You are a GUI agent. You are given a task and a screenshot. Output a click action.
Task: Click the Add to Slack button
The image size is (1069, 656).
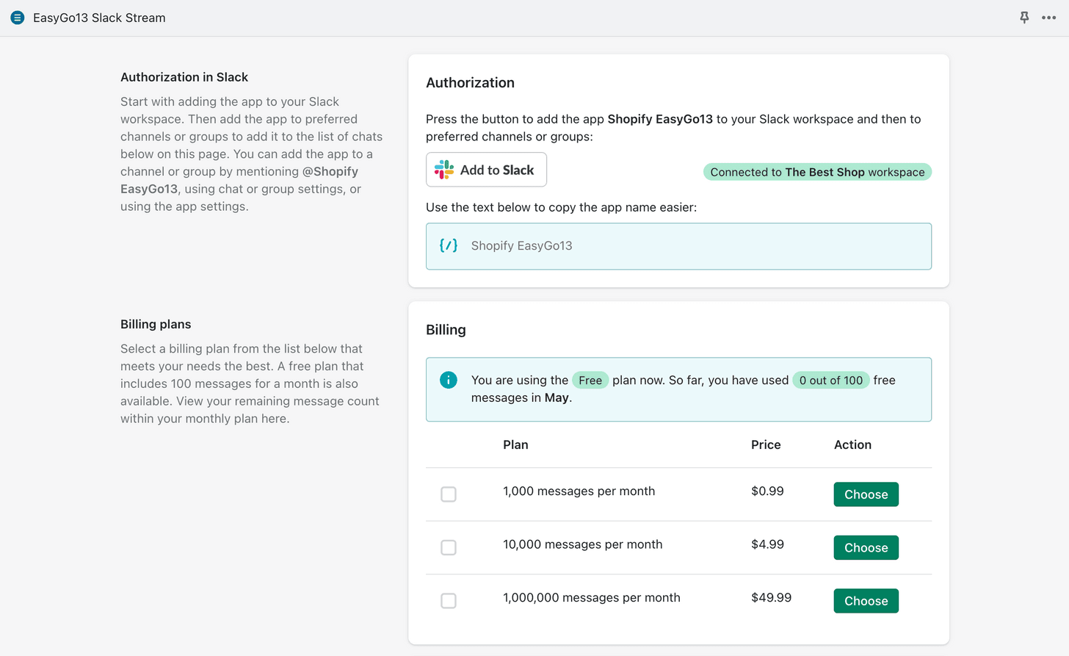pyautogui.click(x=486, y=169)
